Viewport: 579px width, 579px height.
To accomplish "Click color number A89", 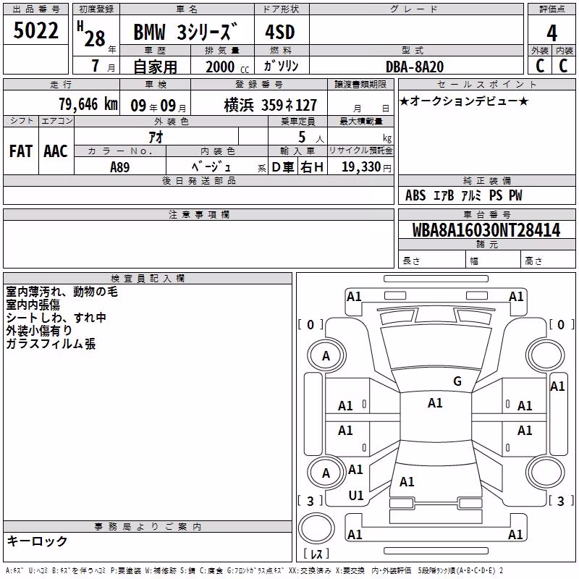I will (119, 167).
